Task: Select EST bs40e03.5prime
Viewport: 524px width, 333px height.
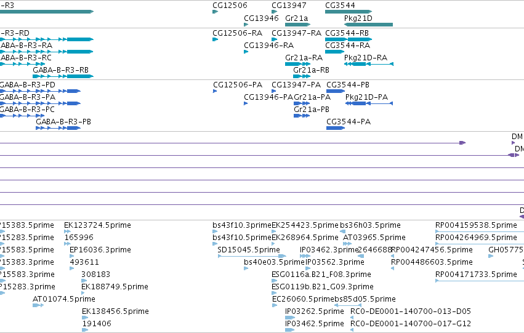Action: [x=275, y=262]
